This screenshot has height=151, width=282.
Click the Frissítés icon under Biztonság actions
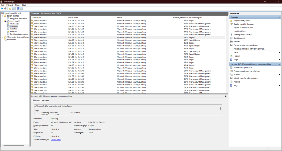pos(231,56)
